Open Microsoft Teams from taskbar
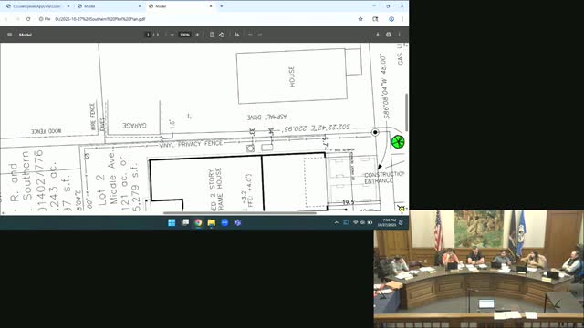Screen dimensions: 584x328 tap(237, 222)
